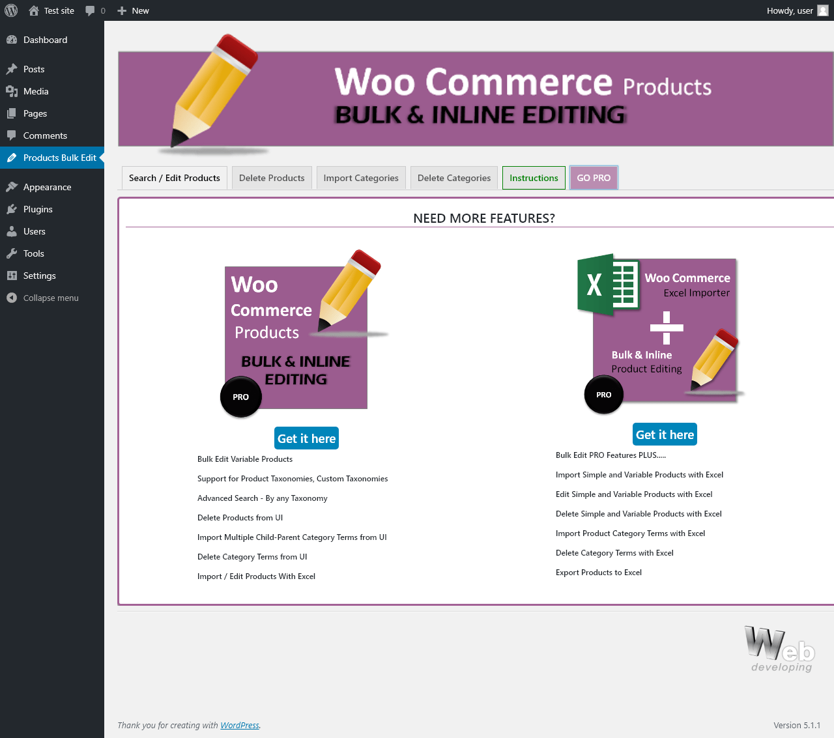
Task: Click 'Delete Products from UI' feature text
Action: click(240, 518)
